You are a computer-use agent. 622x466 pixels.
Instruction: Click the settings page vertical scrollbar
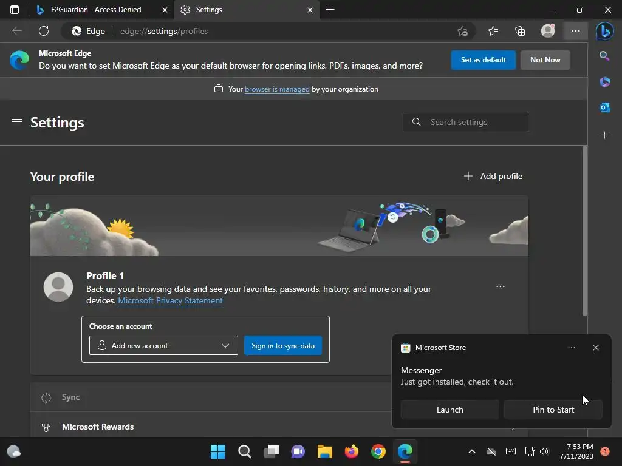[x=585, y=231]
